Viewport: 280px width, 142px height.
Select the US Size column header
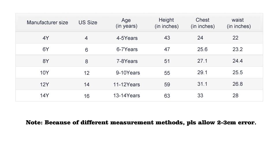(x=88, y=23)
